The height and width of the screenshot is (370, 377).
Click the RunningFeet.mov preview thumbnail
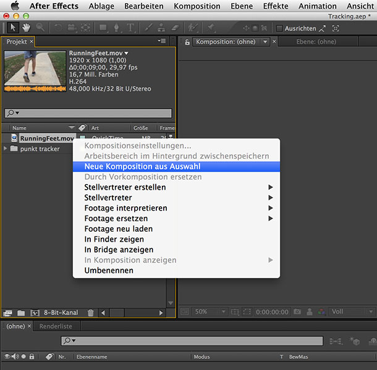35,71
